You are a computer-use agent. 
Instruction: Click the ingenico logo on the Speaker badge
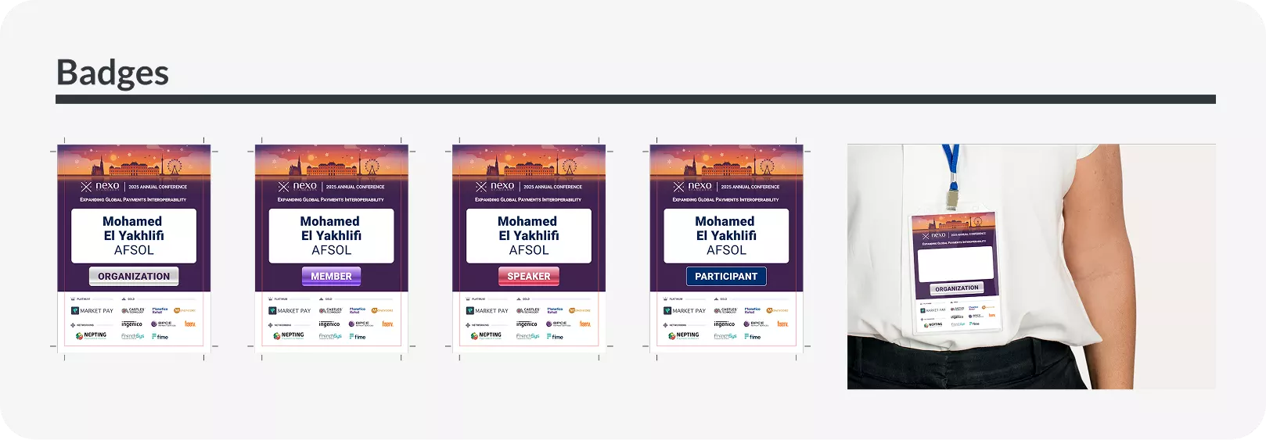527,324
